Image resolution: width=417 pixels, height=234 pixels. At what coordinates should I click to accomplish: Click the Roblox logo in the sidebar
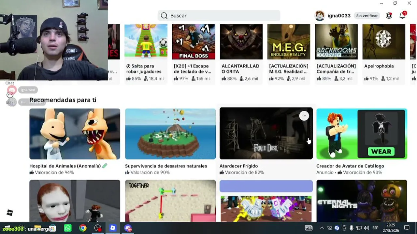pyautogui.click(x=10, y=213)
